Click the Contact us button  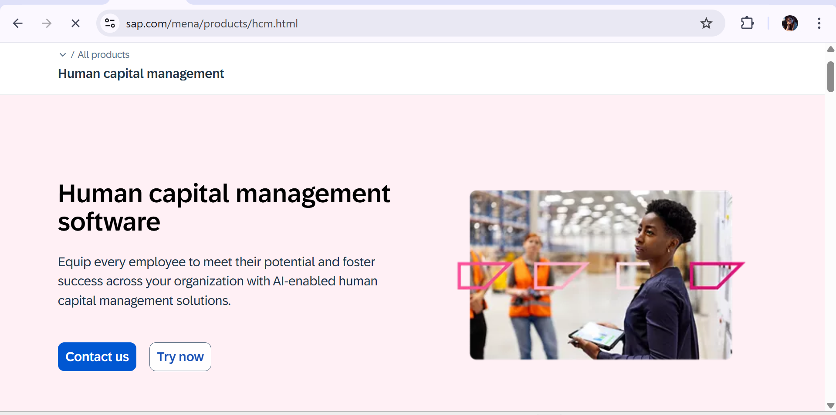[97, 357]
